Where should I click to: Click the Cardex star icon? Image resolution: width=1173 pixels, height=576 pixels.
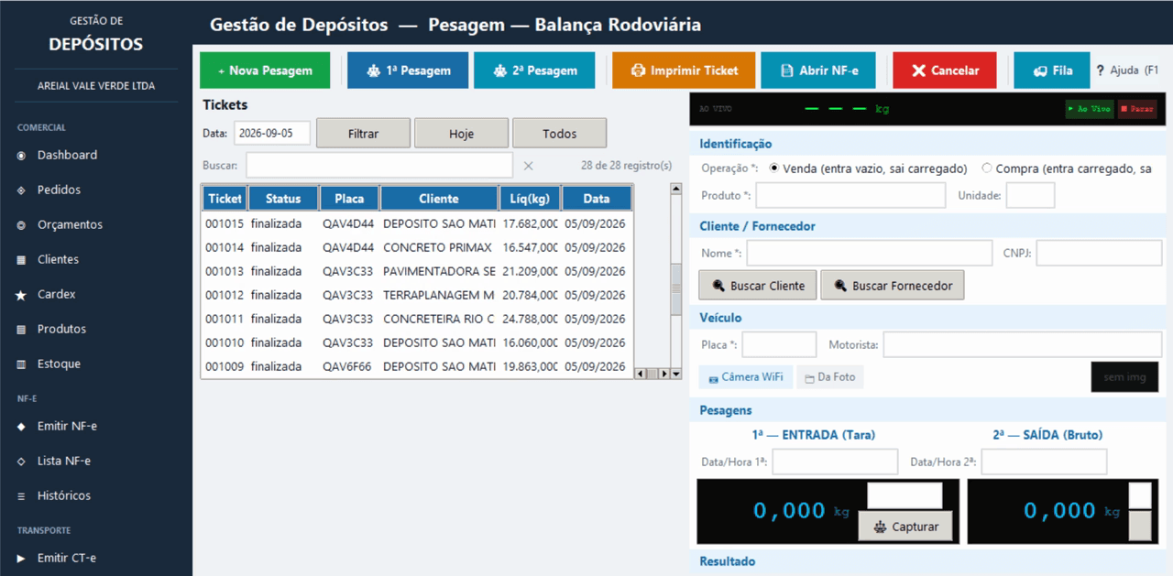pyautogui.click(x=21, y=295)
